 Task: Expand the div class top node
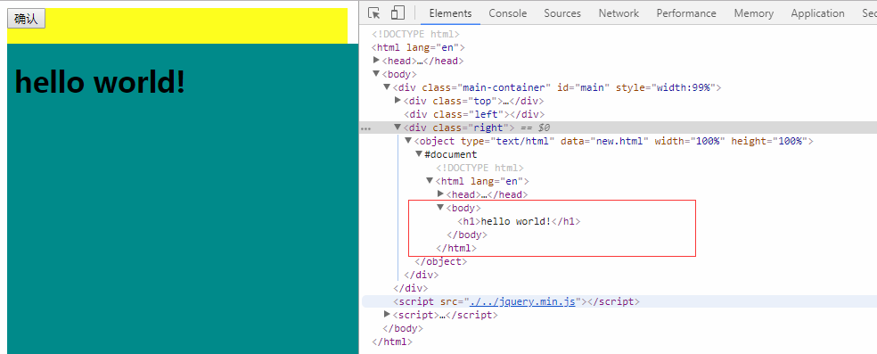pos(398,100)
